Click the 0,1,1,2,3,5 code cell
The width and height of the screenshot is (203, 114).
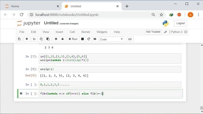click(110, 85)
